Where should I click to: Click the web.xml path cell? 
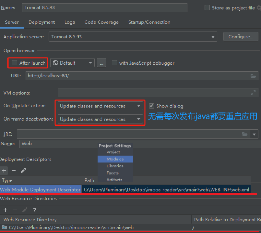(166, 190)
